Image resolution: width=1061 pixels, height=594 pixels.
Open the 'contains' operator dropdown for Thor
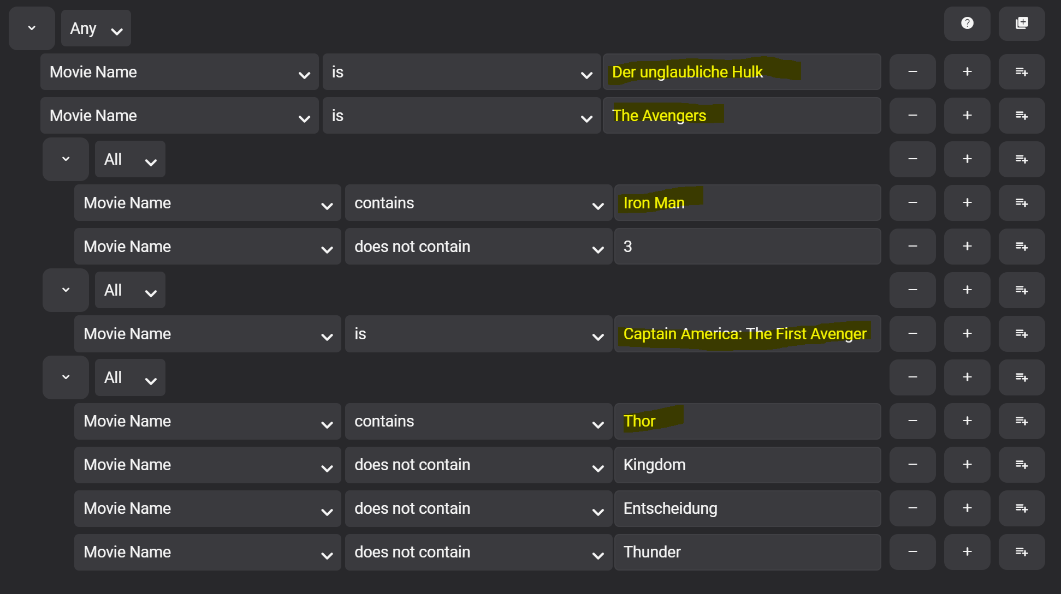click(x=478, y=421)
